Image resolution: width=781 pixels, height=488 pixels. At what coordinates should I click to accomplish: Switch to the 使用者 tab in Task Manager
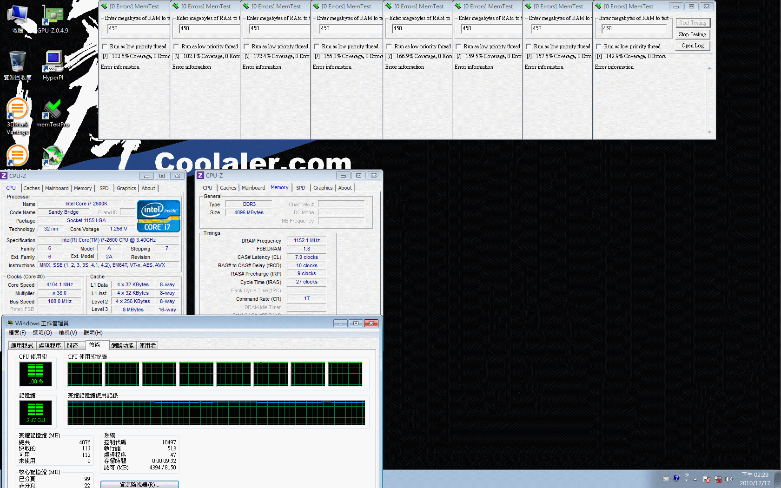pyautogui.click(x=148, y=346)
